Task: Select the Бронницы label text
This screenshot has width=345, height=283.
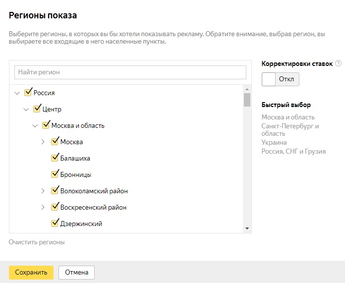Action: point(76,175)
